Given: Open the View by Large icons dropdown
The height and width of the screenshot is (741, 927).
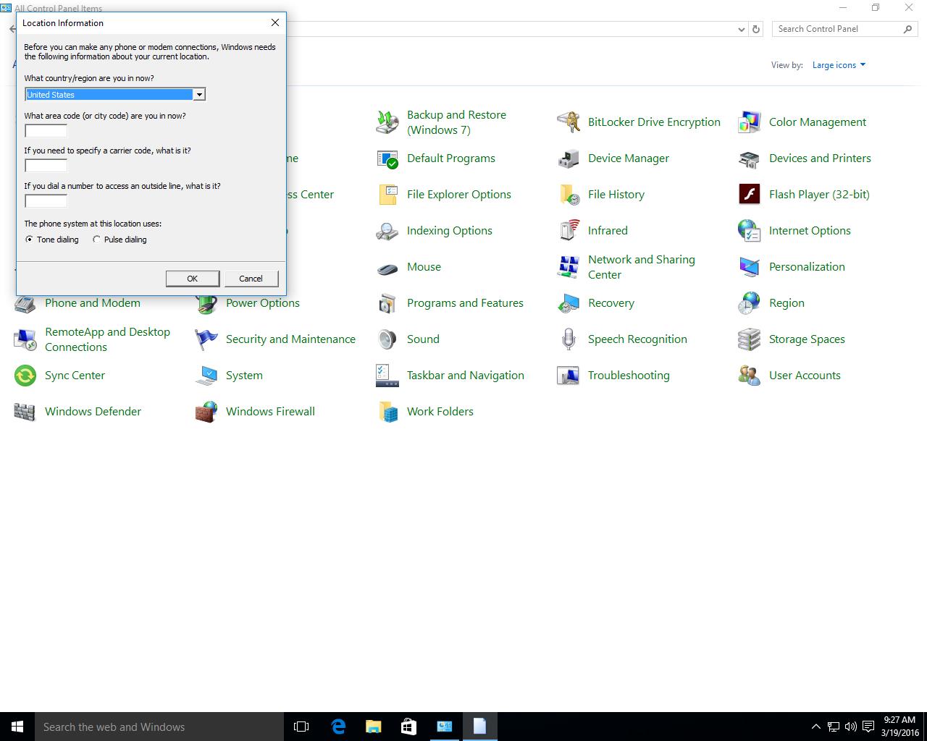Looking at the screenshot, I should pos(839,65).
